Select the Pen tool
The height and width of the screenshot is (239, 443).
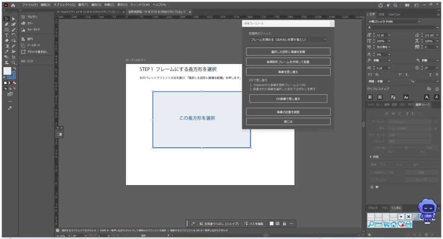(x=6, y=24)
